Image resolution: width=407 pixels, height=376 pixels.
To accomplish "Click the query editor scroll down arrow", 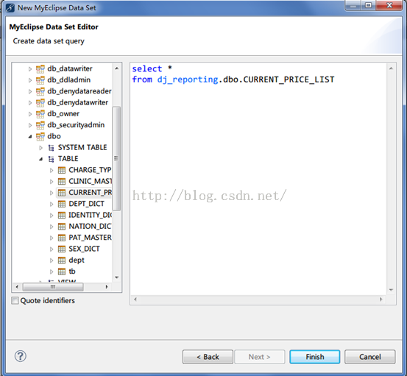I will [391, 290].
